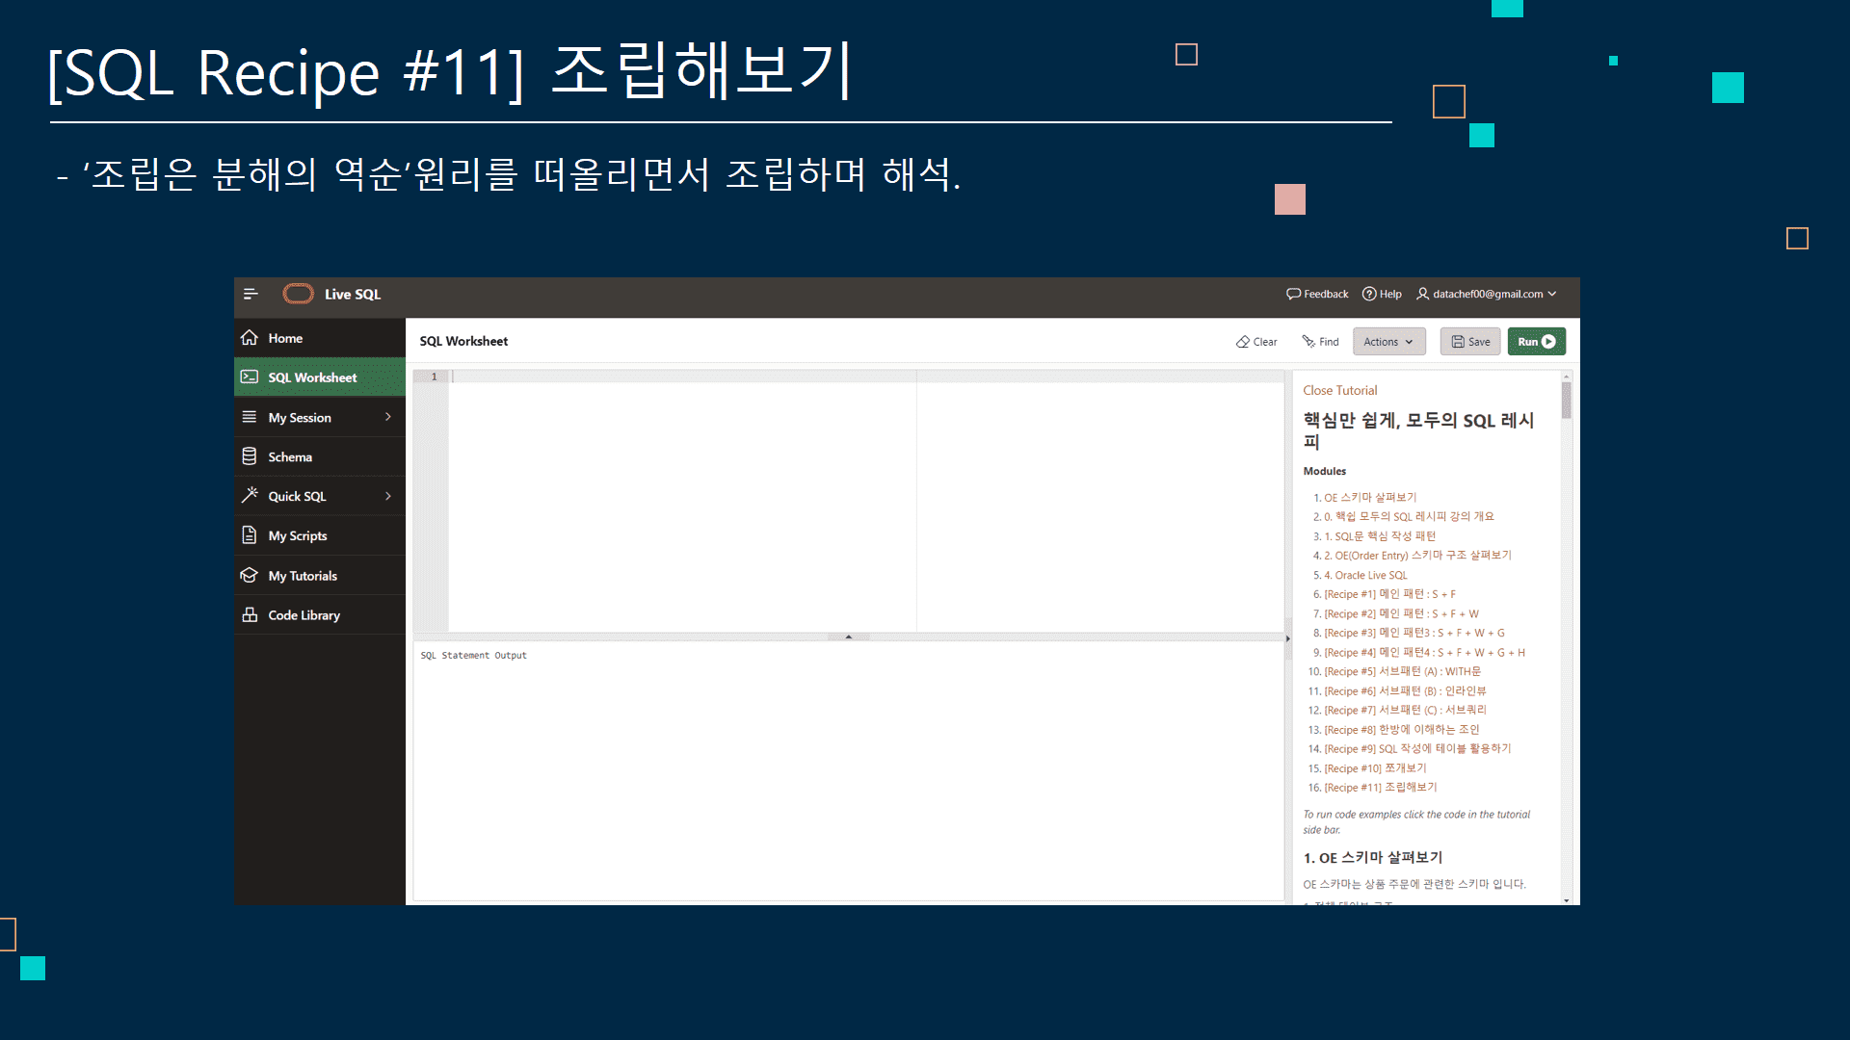Open My Tutorials in the sidebar

tap(320, 575)
